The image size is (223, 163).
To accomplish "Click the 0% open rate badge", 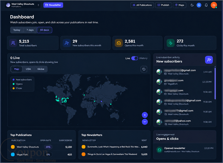I will (48, 155).
